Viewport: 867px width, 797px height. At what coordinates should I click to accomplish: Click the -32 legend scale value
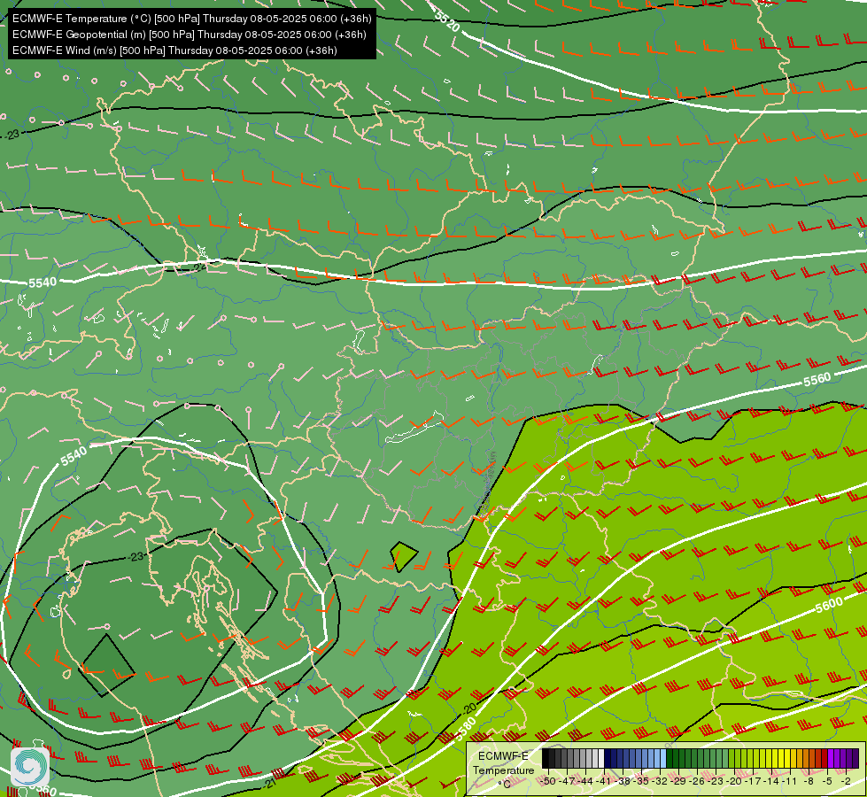point(660,781)
